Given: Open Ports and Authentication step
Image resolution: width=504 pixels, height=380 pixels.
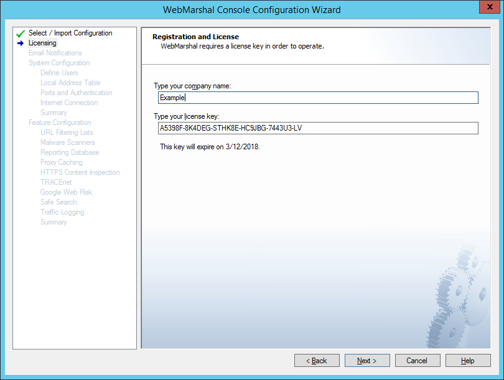Looking at the screenshot, I should pyautogui.click(x=76, y=93).
